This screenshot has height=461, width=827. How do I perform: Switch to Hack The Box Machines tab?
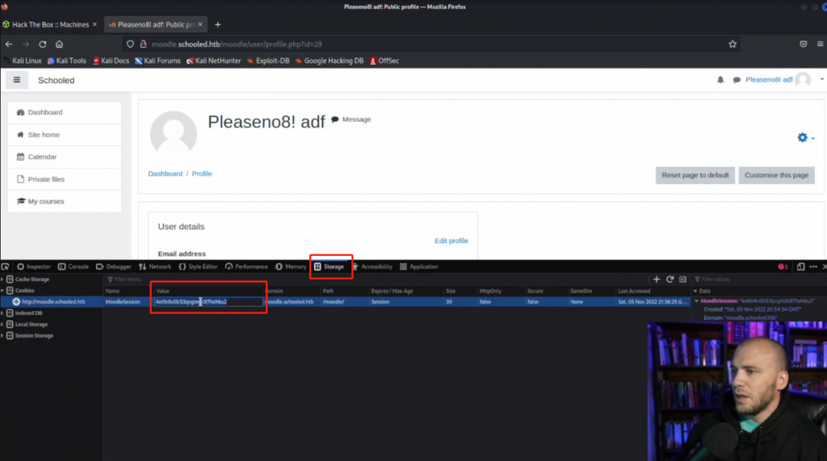tap(50, 24)
